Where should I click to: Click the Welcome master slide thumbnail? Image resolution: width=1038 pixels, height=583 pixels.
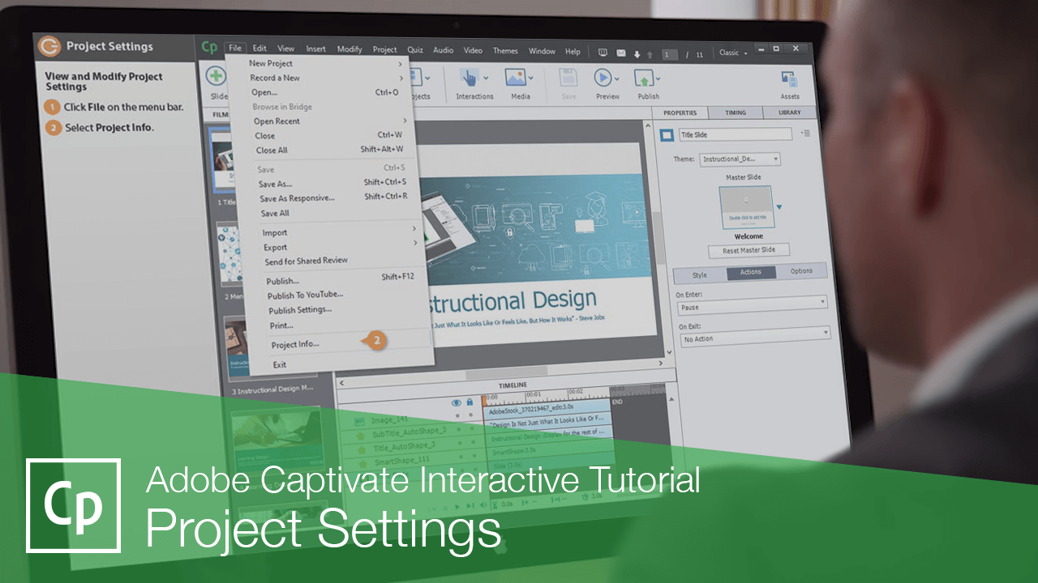(745, 207)
